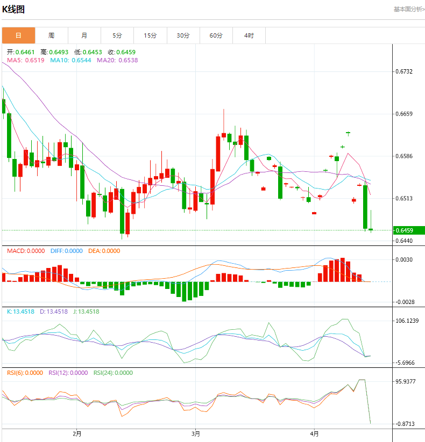The height and width of the screenshot is (442, 425).
Task: Click the MA20 indicator label
Action: [x=117, y=60]
